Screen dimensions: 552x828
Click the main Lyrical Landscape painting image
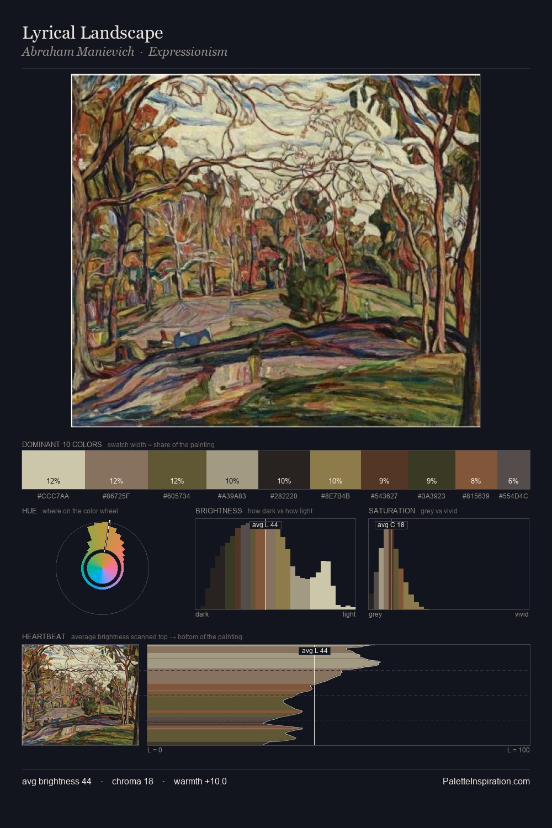[x=276, y=251]
